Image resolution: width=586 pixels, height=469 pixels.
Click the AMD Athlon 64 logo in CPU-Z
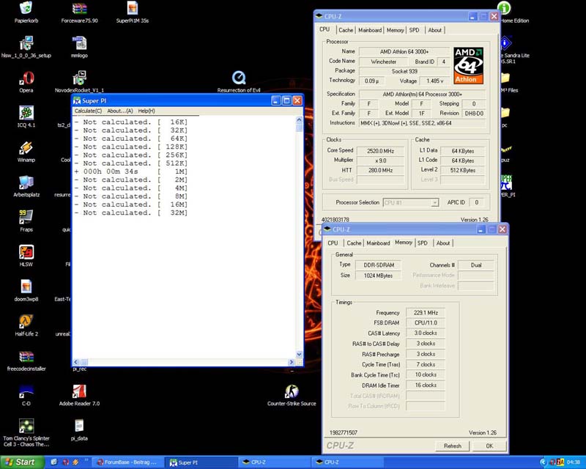pos(469,65)
